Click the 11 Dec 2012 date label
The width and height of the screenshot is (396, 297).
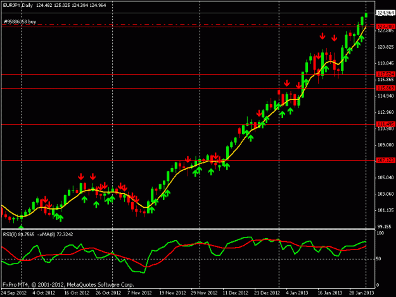coord(235,293)
